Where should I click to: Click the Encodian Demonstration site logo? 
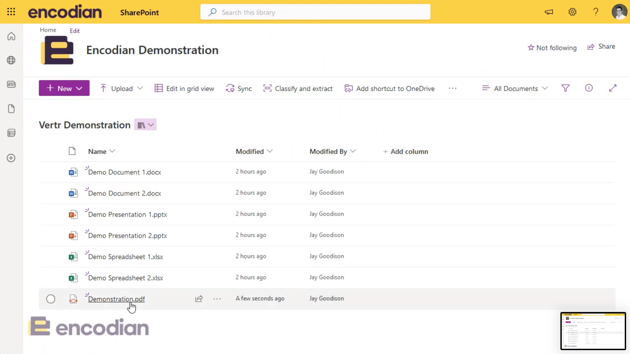pos(57,50)
